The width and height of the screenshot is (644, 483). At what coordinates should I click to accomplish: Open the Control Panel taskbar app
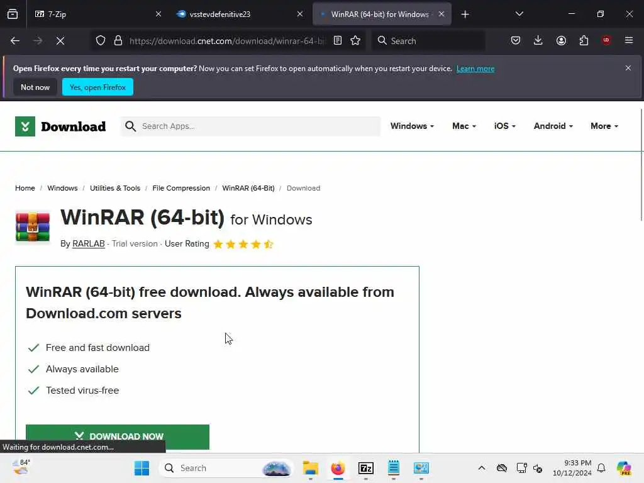click(421, 468)
